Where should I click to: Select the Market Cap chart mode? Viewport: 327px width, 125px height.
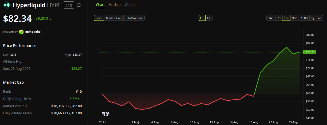[x=114, y=18]
